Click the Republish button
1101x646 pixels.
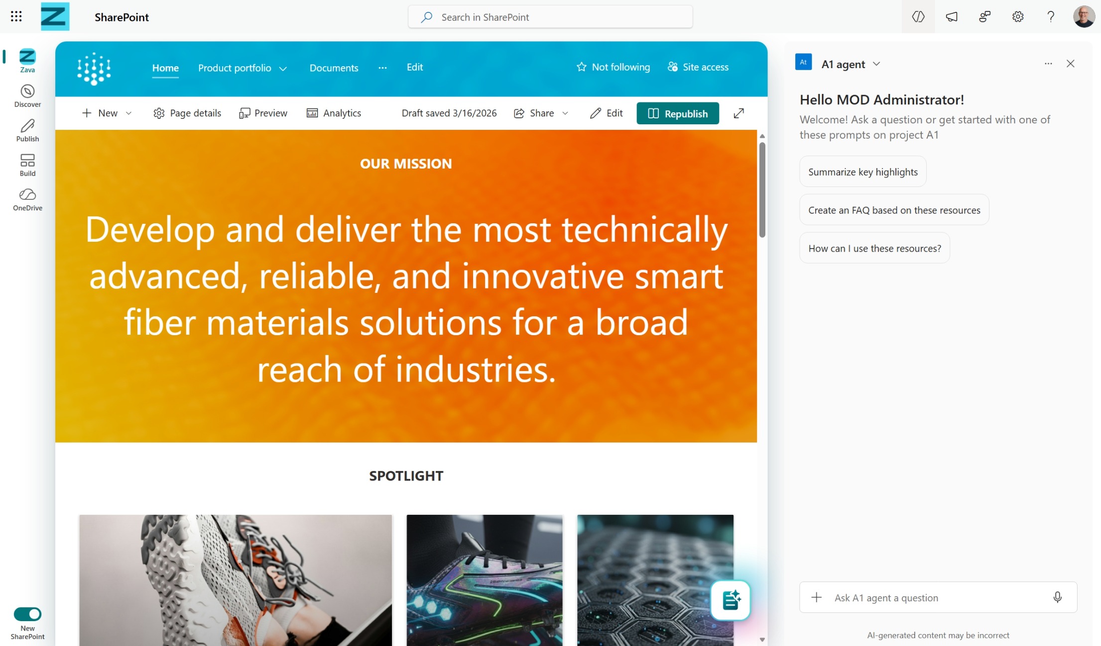tap(677, 113)
